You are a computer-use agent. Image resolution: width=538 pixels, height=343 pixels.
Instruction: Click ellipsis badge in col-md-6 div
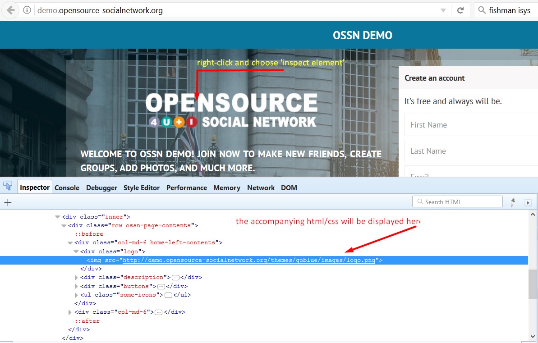point(159,312)
